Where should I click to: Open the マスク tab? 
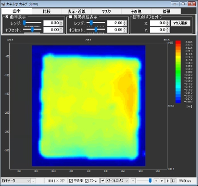[106, 11]
